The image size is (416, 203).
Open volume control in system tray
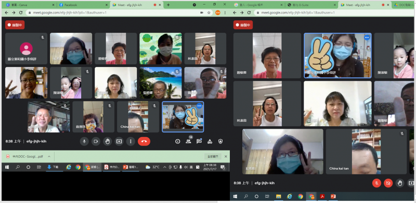click(186, 167)
